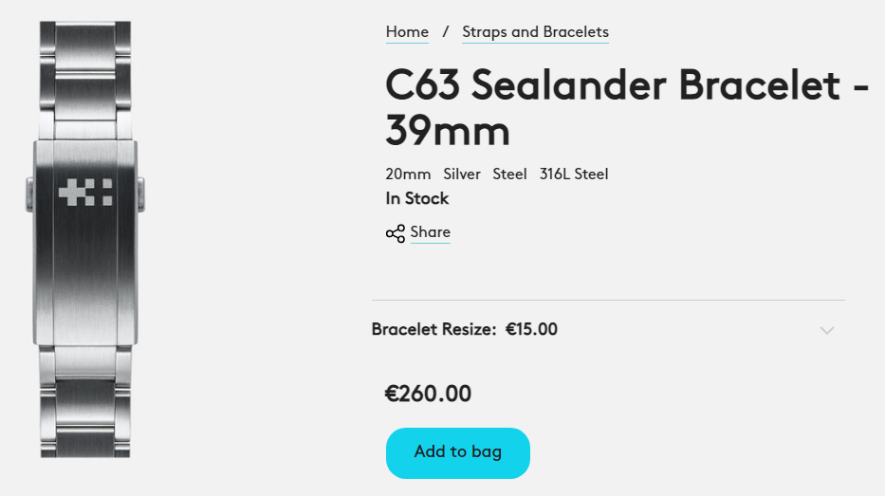The height and width of the screenshot is (496, 885).
Task: Expand the Bracelet Resize chevron arrow
Action: (x=827, y=330)
